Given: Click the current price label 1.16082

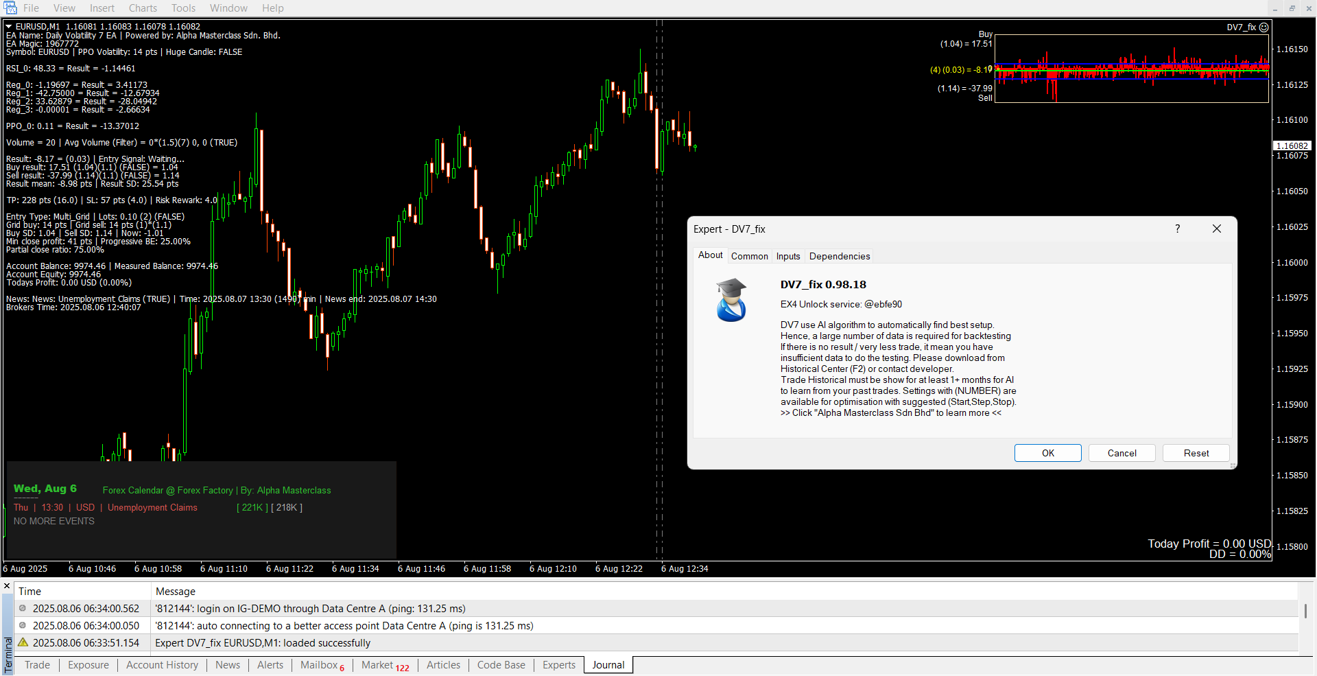Looking at the screenshot, I should pyautogui.click(x=1292, y=145).
